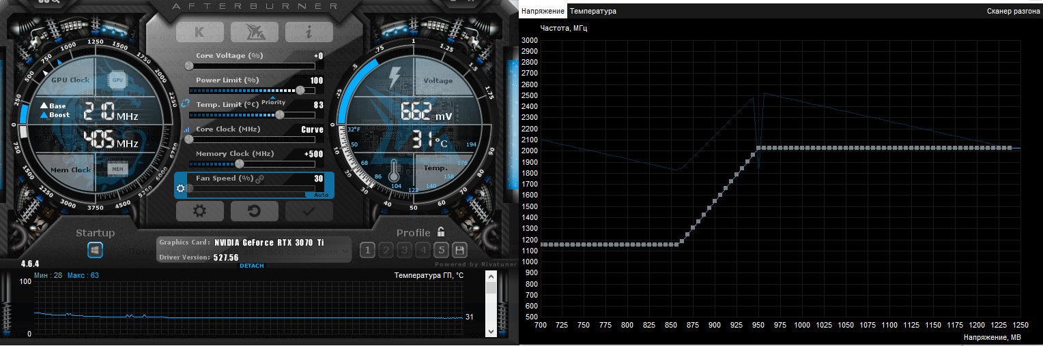Select the curve point at 700 mV
The width and height of the screenshot is (1043, 346).
pos(541,244)
